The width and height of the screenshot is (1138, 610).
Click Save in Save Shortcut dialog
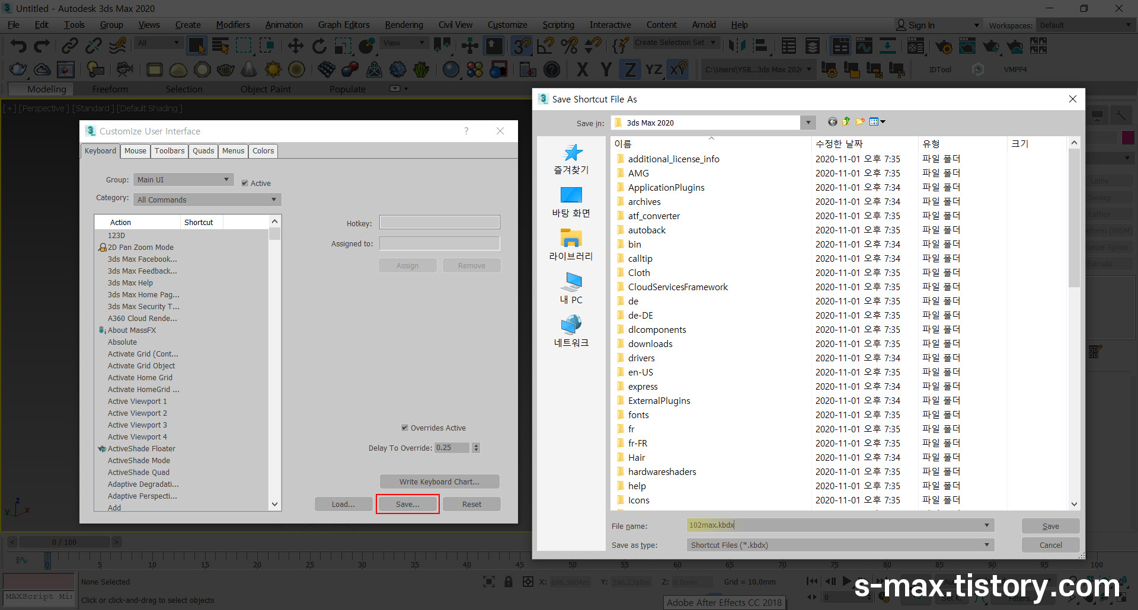tap(1050, 526)
